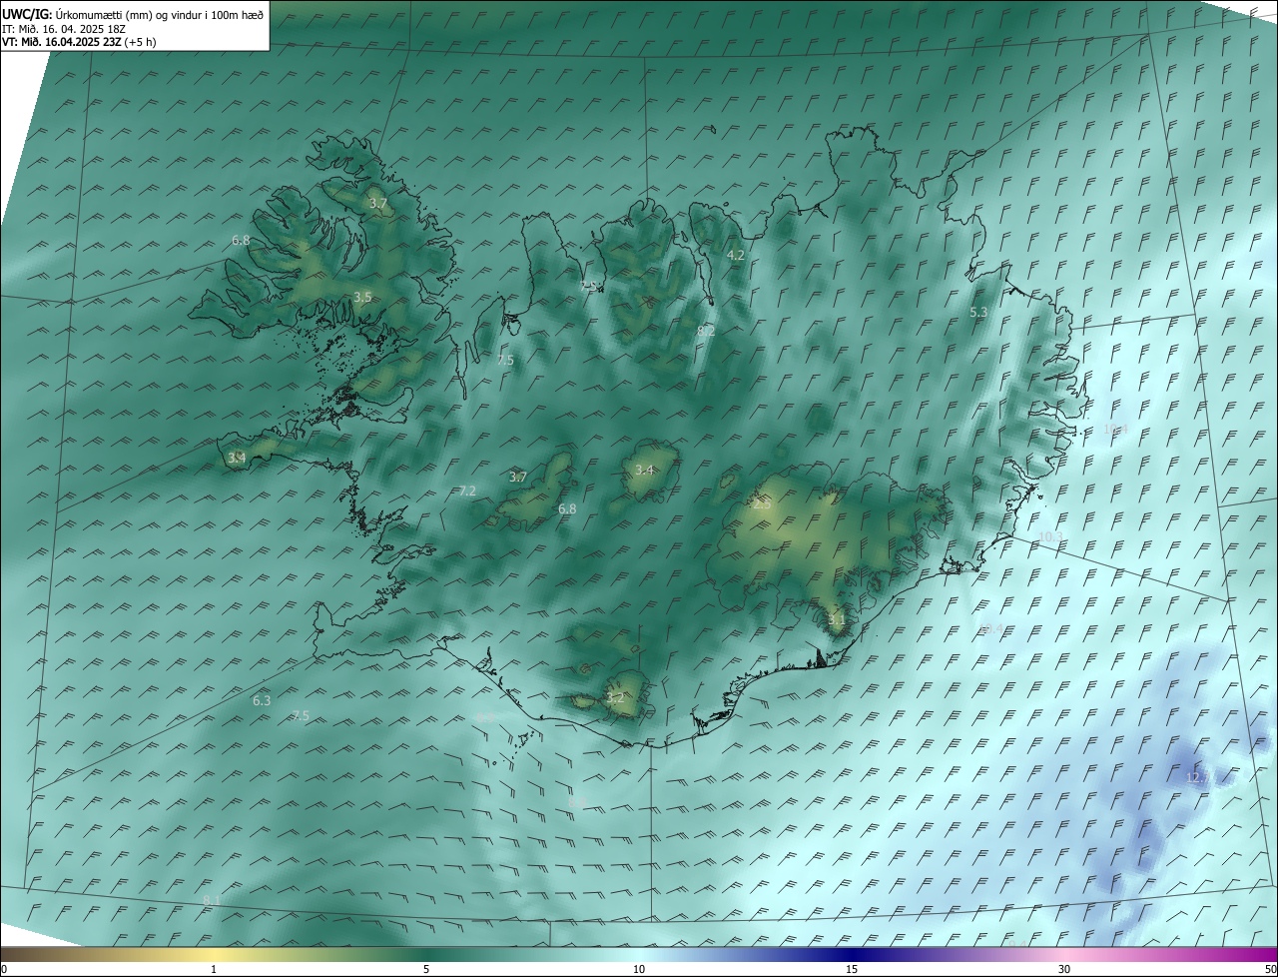The width and height of the screenshot is (1278, 977).
Task: Click the 3.1 value on the southeast glacier
Action: point(837,619)
